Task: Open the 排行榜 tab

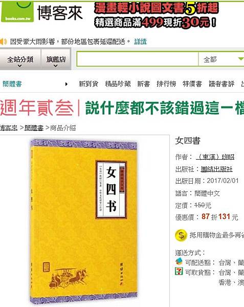Action: pos(166,84)
